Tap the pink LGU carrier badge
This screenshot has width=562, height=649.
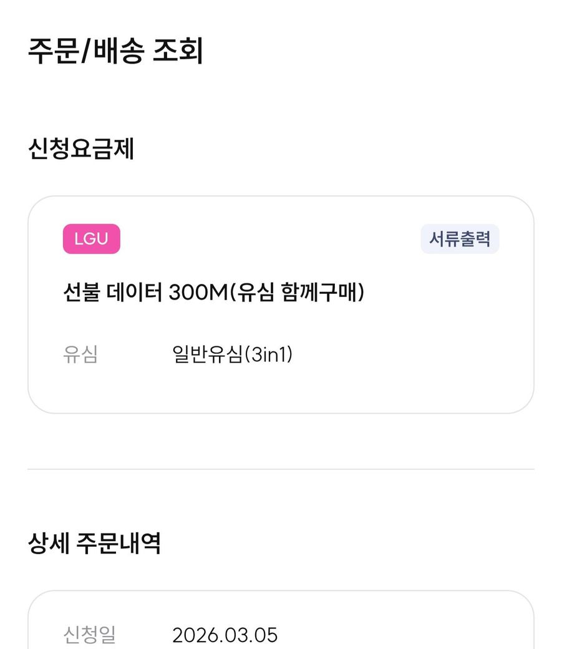tap(91, 239)
